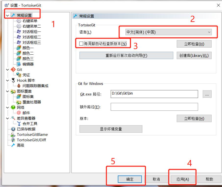Collapse the 图标覆盖 tree node
Screen dimensions: 222x187
pyautogui.click(x=7, y=91)
